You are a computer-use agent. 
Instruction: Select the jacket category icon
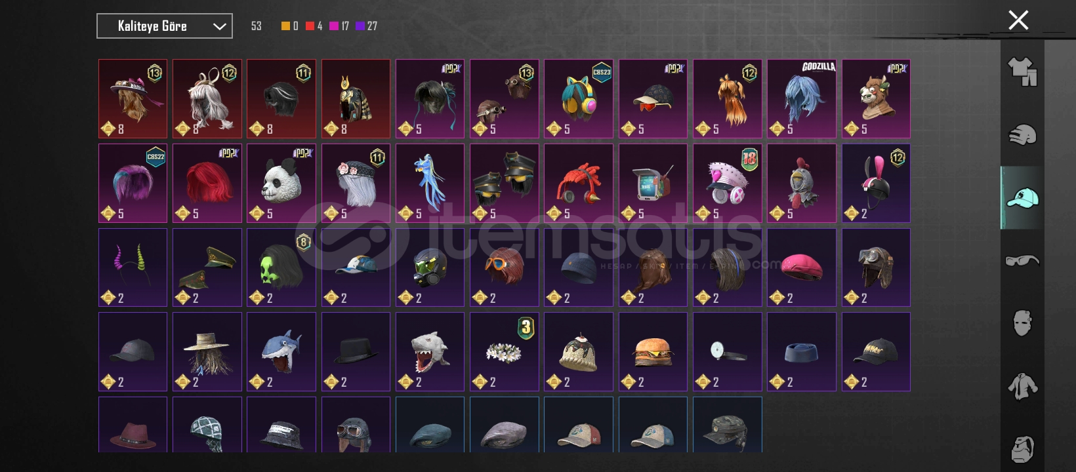coord(1022,386)
